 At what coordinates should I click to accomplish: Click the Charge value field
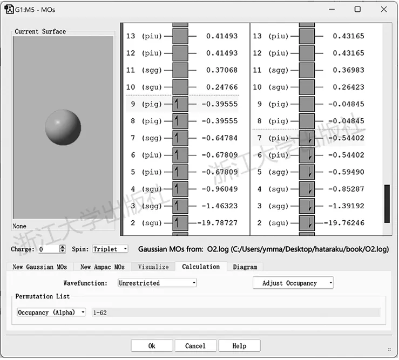(x=49, y=249)
